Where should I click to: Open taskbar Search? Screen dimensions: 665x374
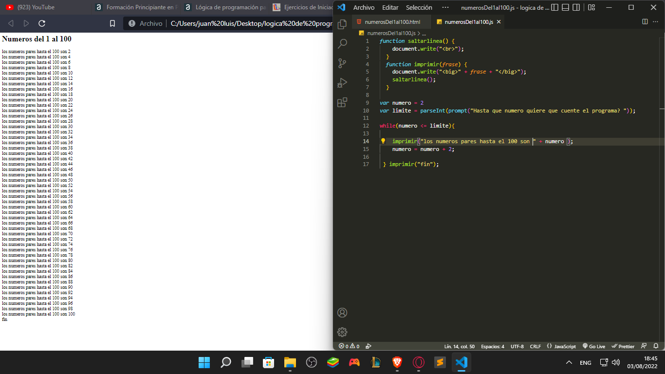click(x=226, y=362)
